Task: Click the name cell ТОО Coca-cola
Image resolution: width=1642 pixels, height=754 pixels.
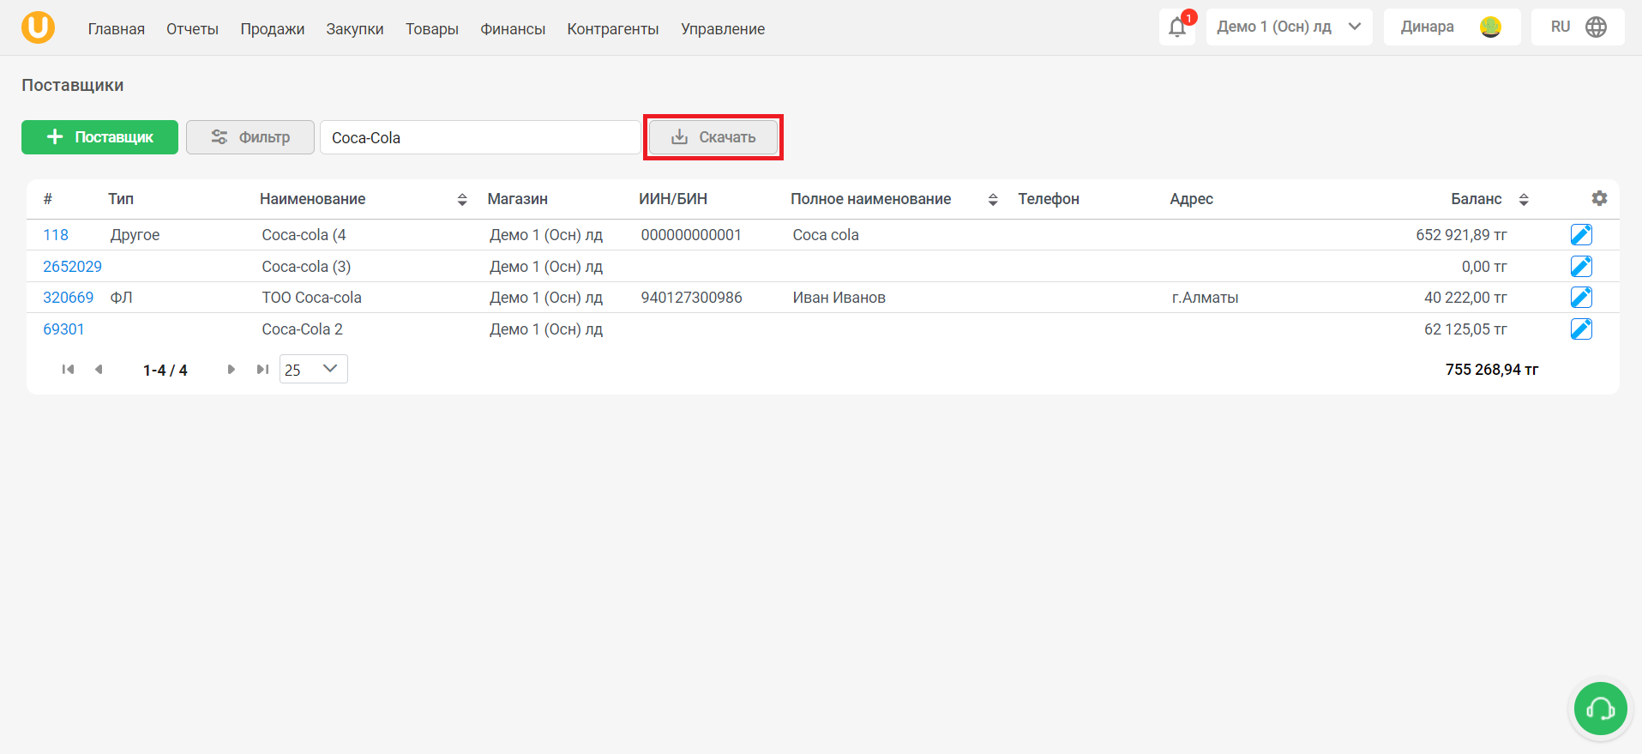Action: [x=312, y=298]
